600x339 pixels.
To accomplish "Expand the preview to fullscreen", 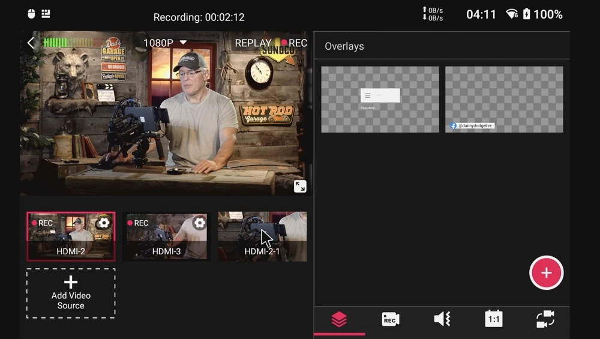I will coord(300,186).
